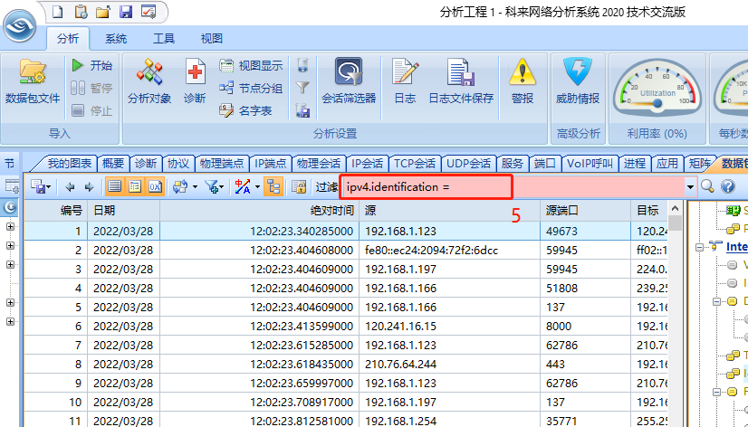Open 视图显示 view display settings

point(251,65)
